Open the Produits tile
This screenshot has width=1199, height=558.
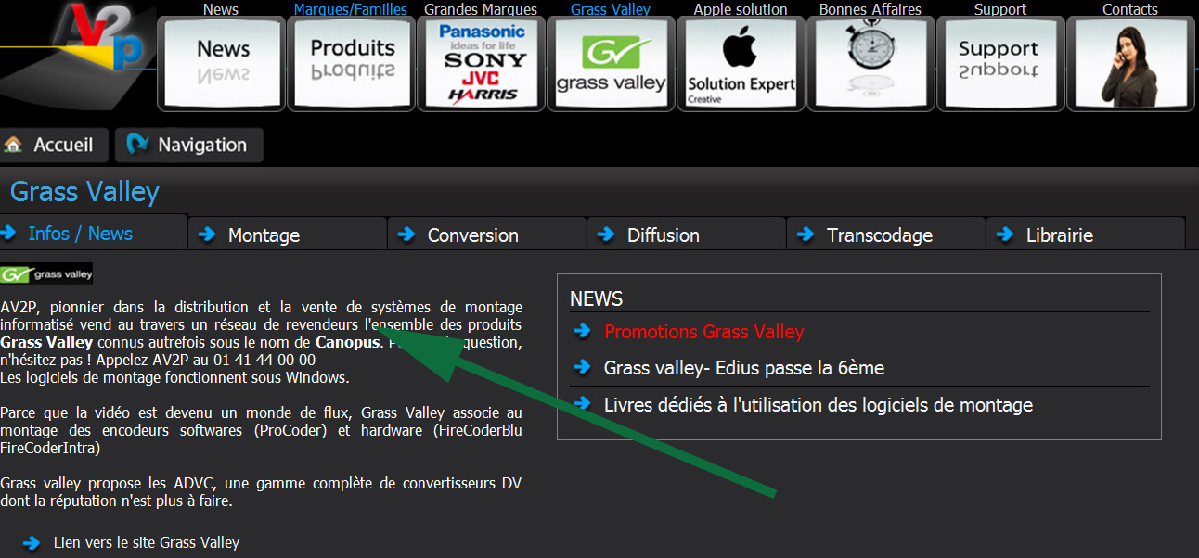pos(351,63)
